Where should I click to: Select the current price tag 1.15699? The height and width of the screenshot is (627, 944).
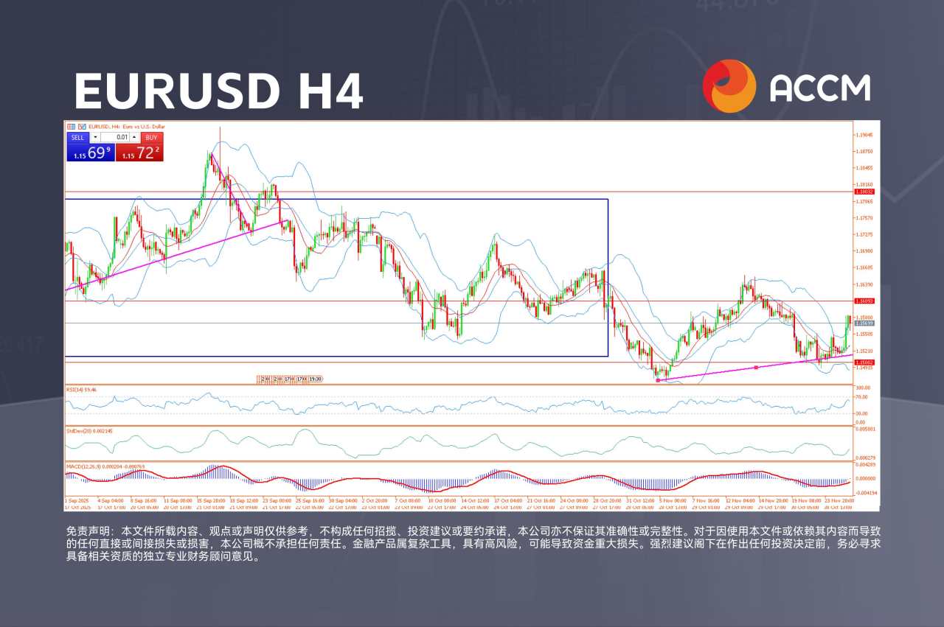(863, 323)
